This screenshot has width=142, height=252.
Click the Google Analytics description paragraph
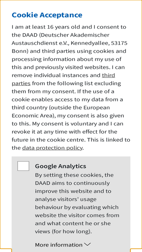coord(77,203)
